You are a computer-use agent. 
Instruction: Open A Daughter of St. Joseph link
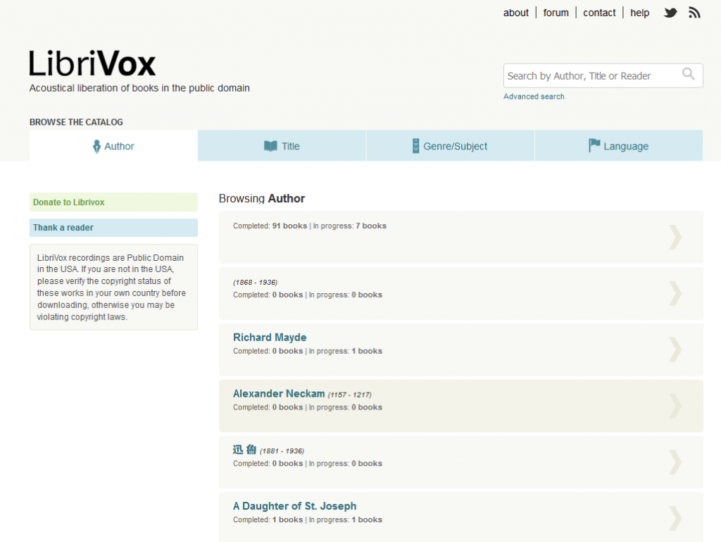(x=294, y=505)
